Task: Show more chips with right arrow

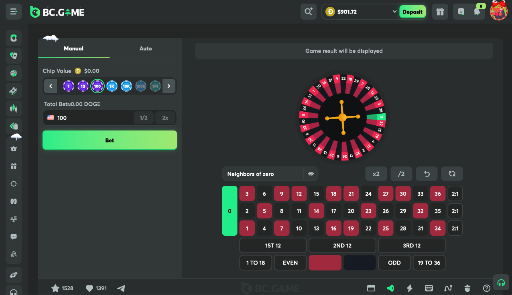Action: tap(169, 86)
